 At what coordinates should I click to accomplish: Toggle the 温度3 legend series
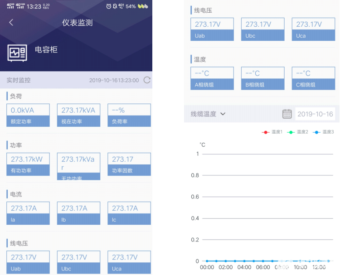pyautogui.click(x=323, y=132)
